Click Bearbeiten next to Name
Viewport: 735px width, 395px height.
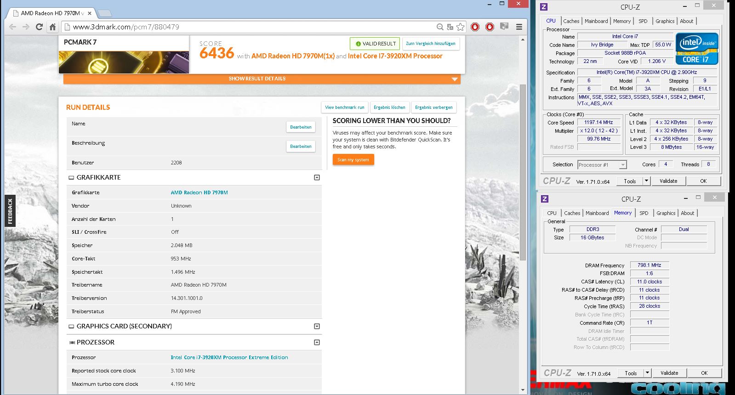pos(301,127)
